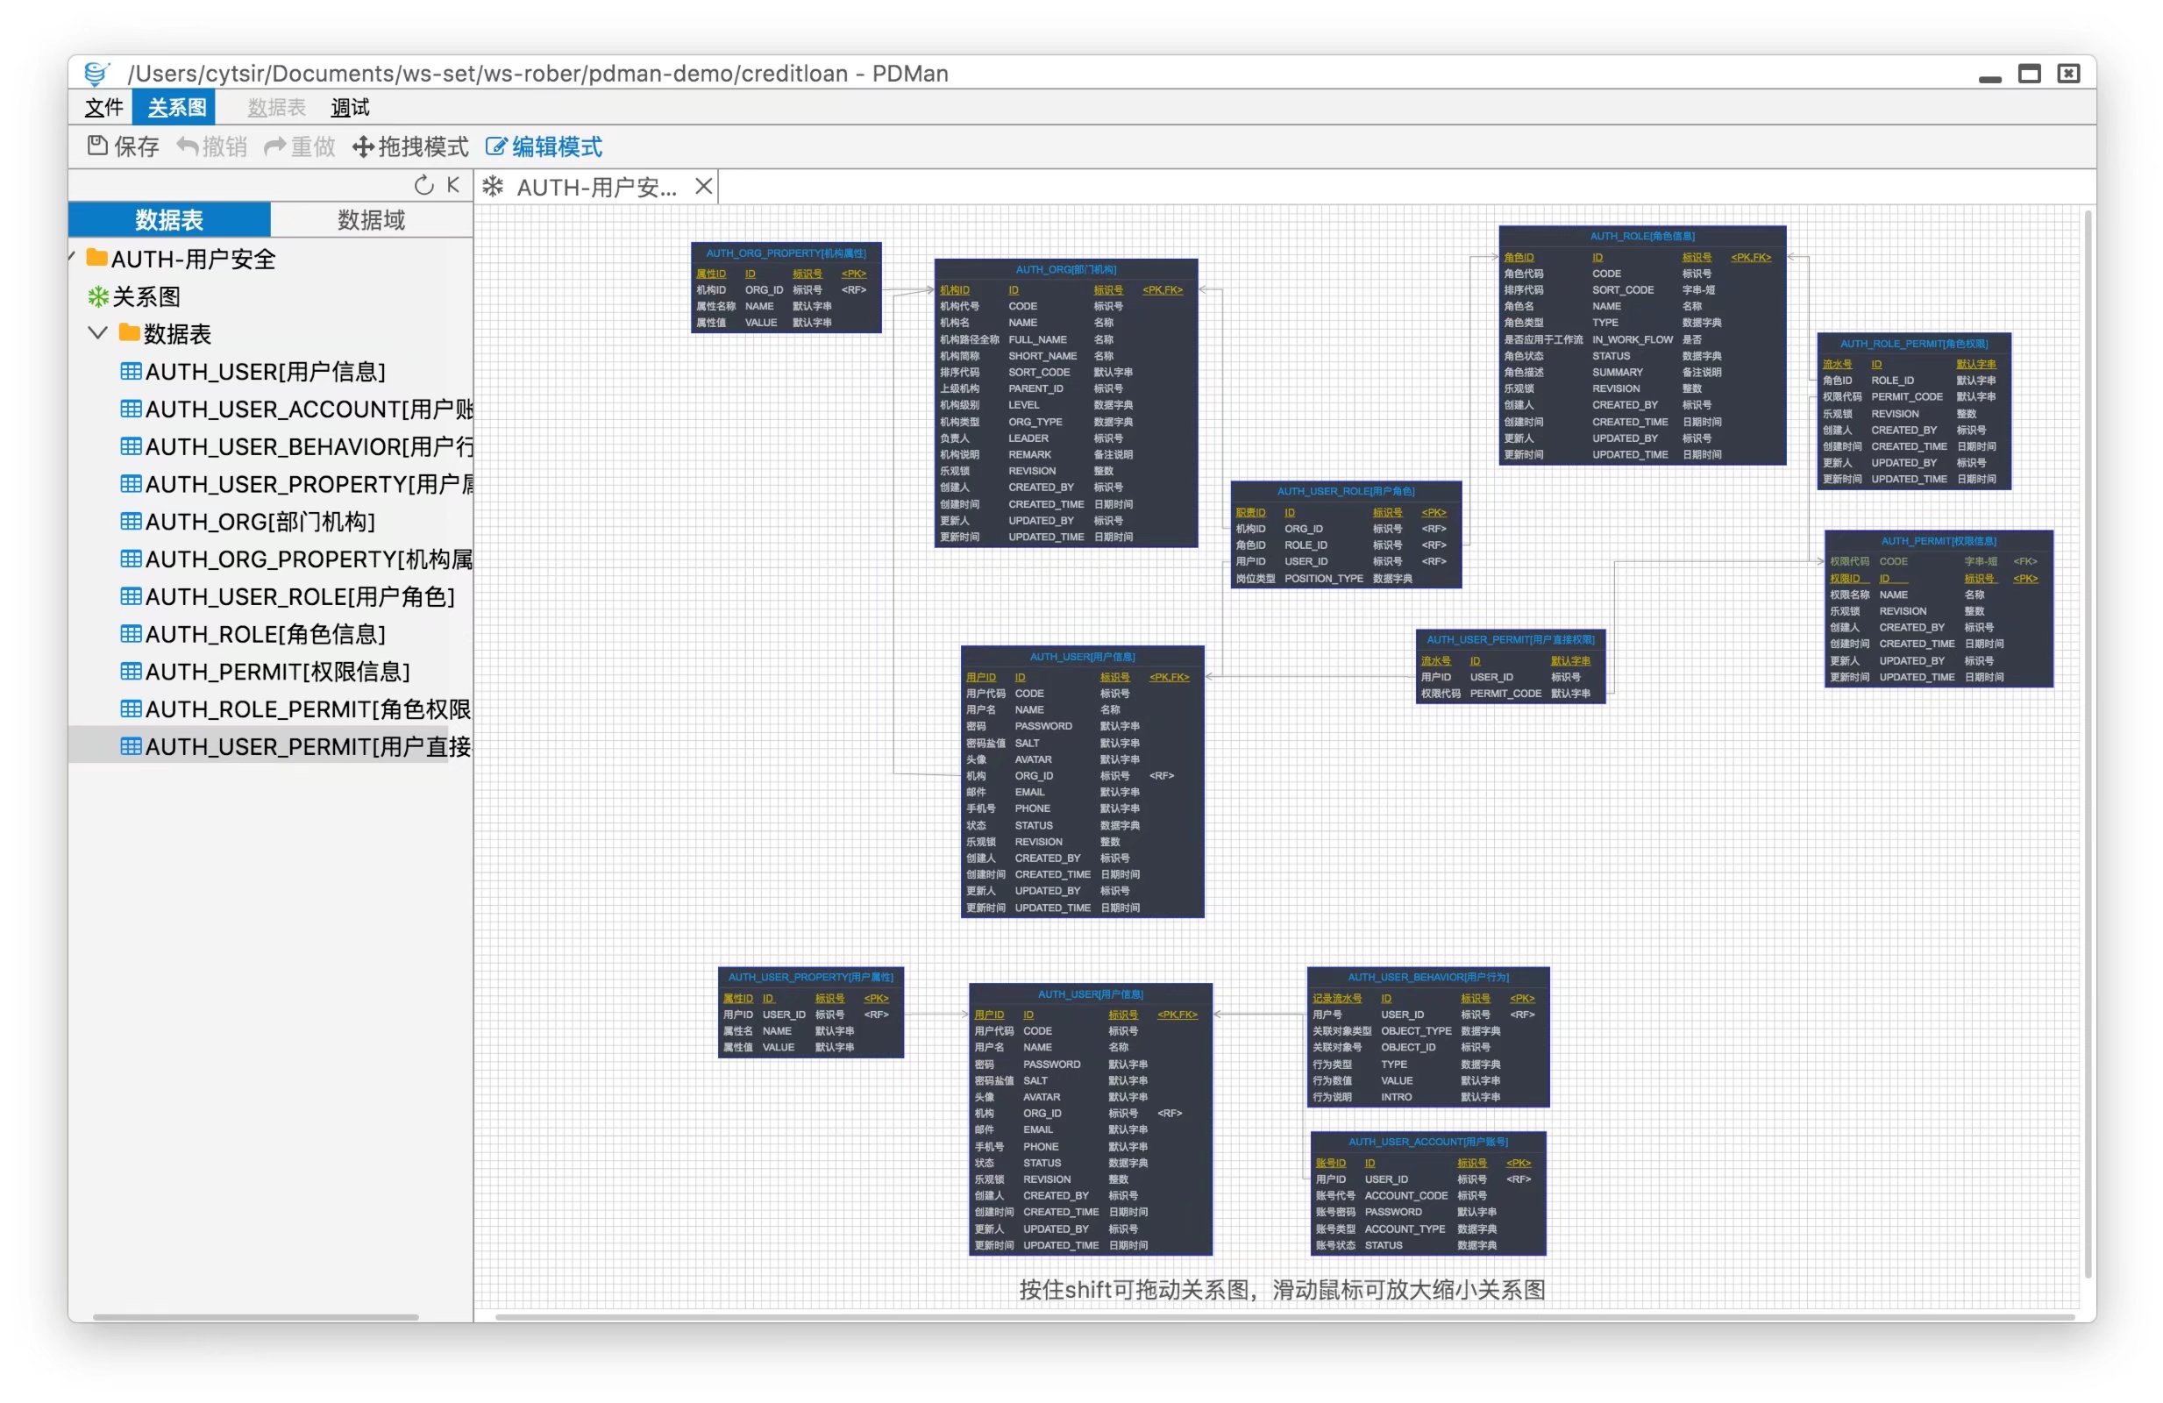Switch to the 数据表 sidebar tab

click(x=169, y=220)
